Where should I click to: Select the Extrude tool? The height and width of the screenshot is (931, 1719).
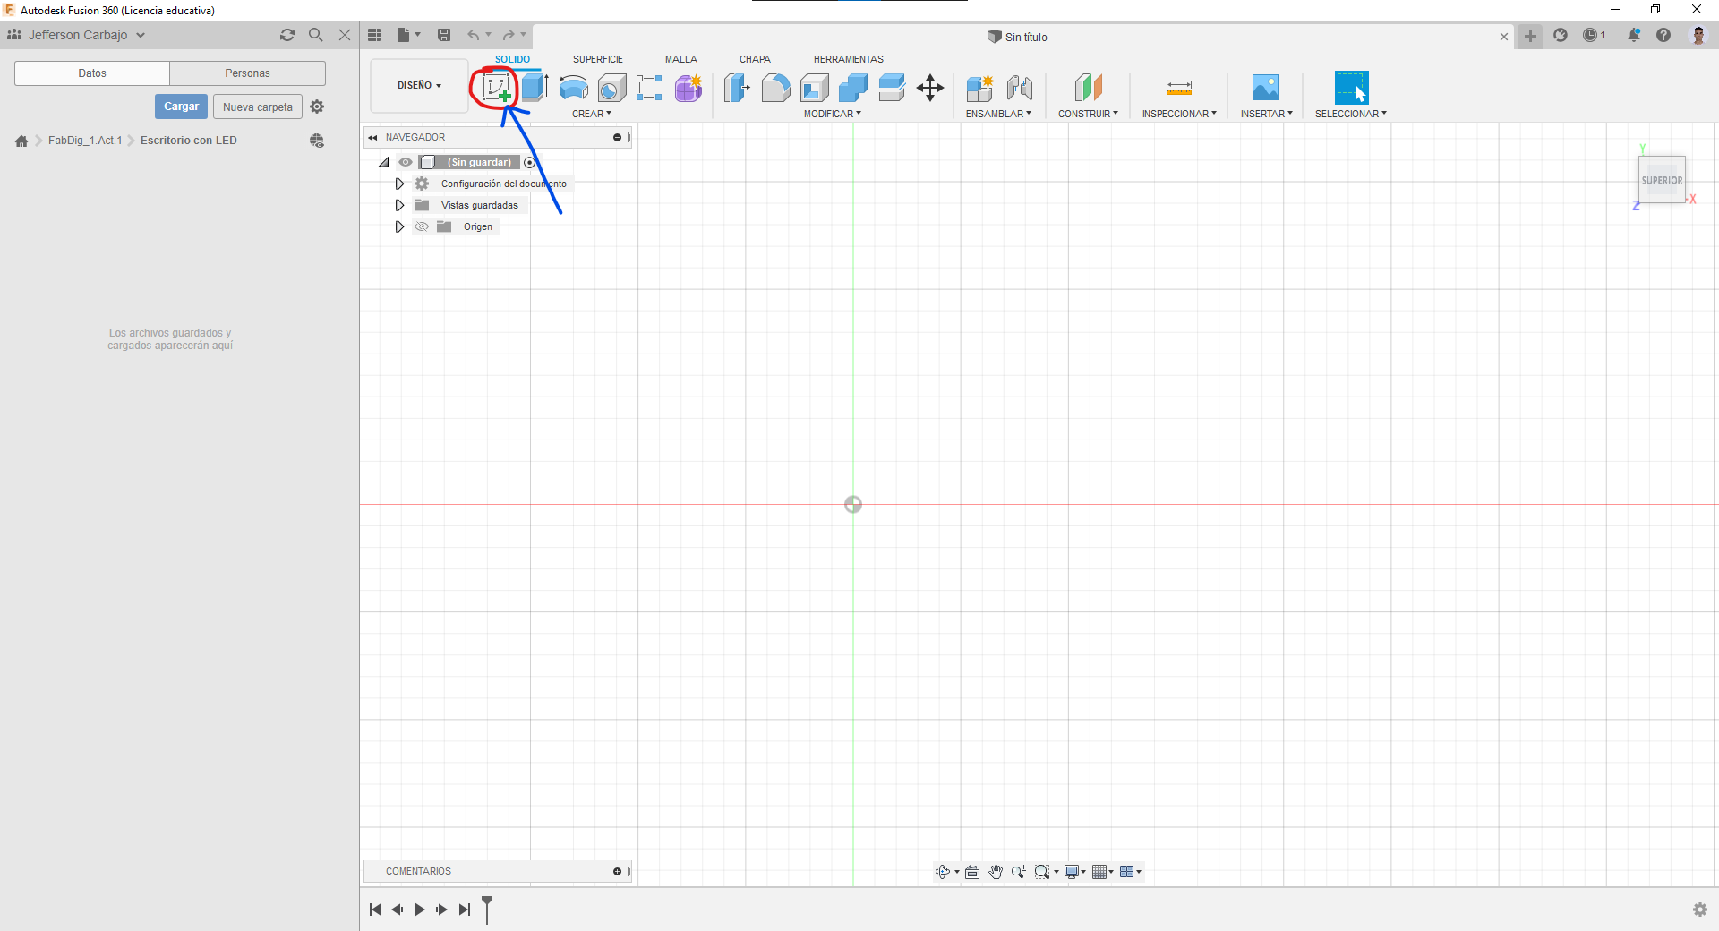click(535, 88)
